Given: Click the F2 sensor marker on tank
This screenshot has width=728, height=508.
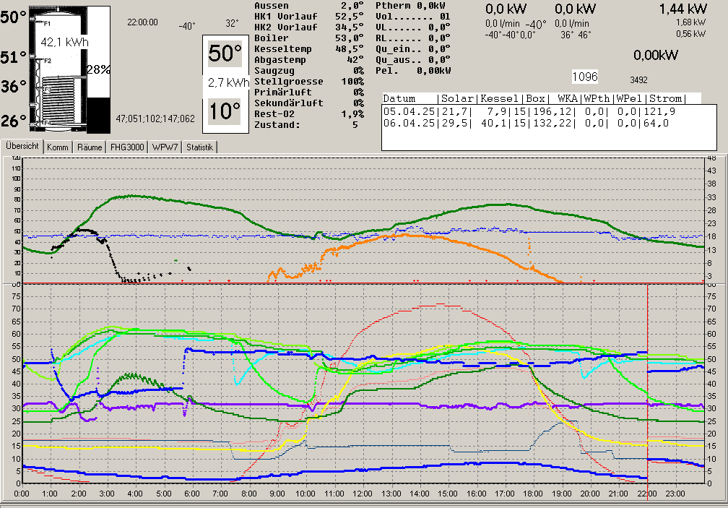Looking at the screenshot, I should coord(46,61).
